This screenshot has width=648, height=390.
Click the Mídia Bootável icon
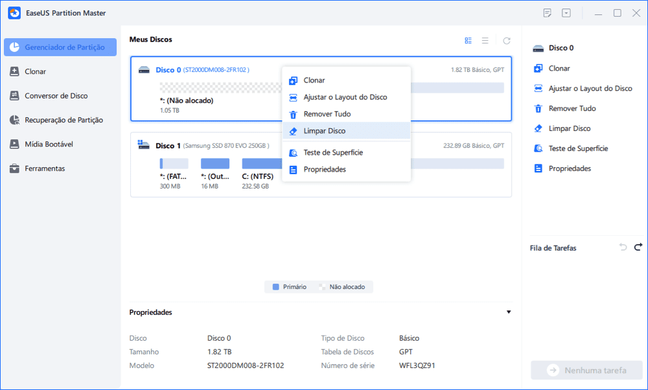14,144
